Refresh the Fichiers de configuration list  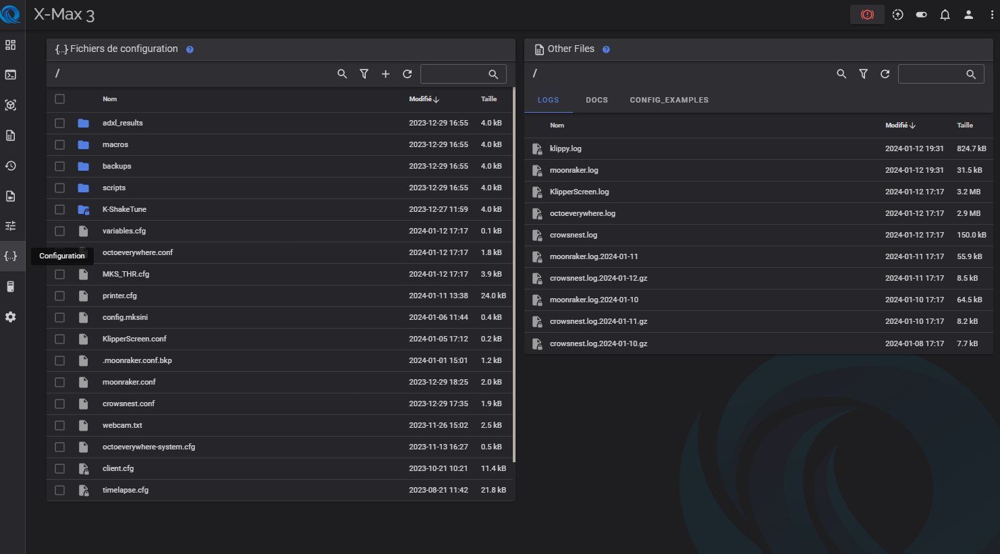coord(407,74)
